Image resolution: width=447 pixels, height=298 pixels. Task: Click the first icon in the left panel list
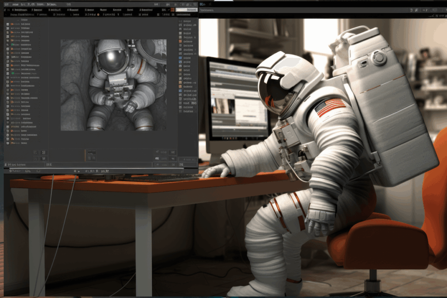[x=8, y=25]
